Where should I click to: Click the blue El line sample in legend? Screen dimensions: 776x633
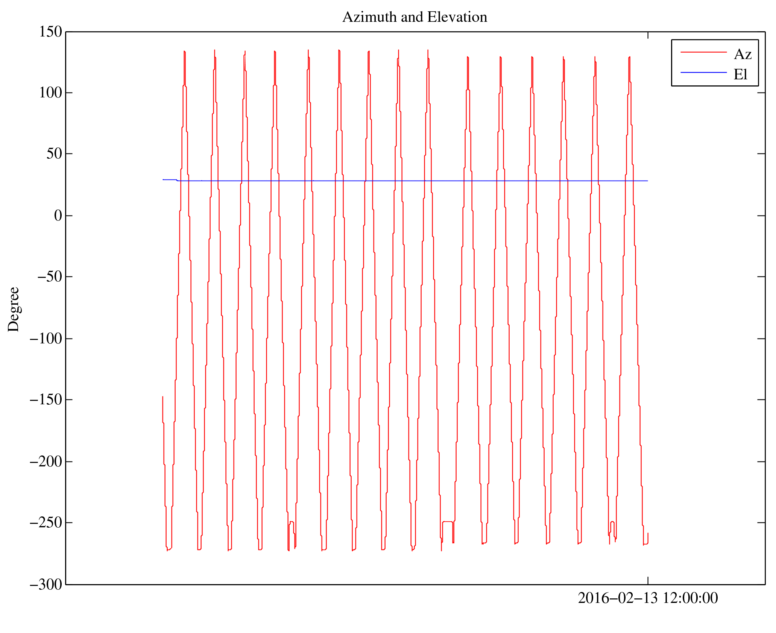click(x=703, y=72)
